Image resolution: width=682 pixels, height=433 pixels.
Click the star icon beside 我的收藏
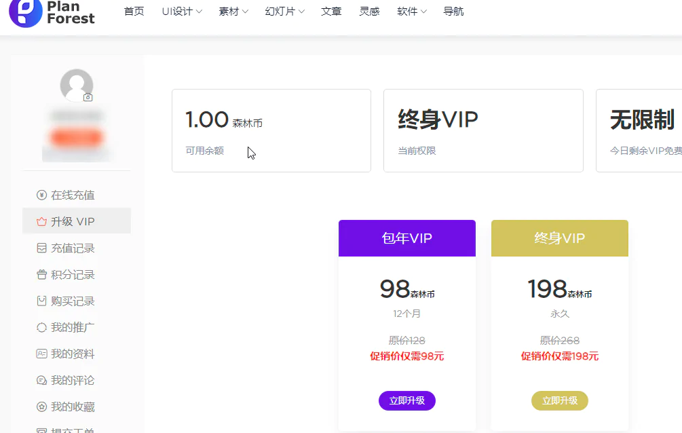[41, 407]
